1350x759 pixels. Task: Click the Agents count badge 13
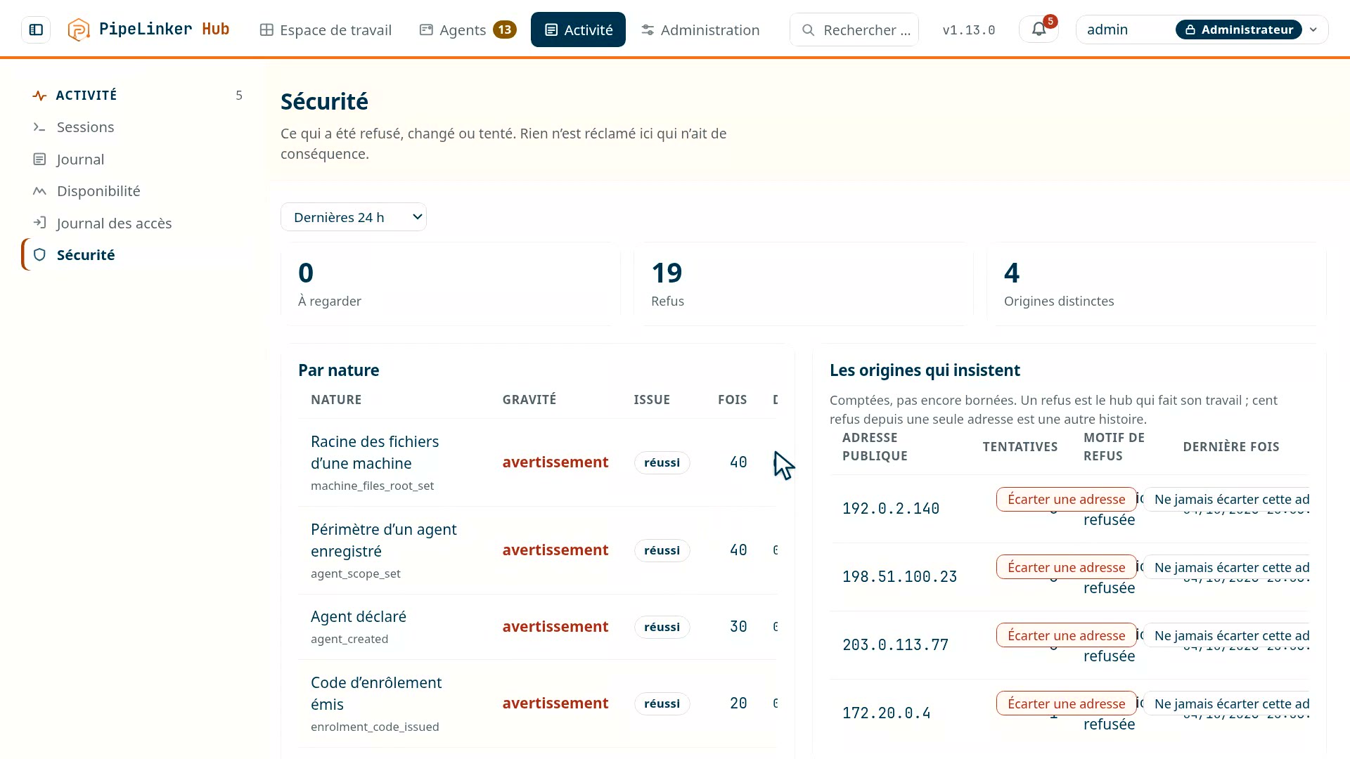pyautogui.click(x=504, y=30)
